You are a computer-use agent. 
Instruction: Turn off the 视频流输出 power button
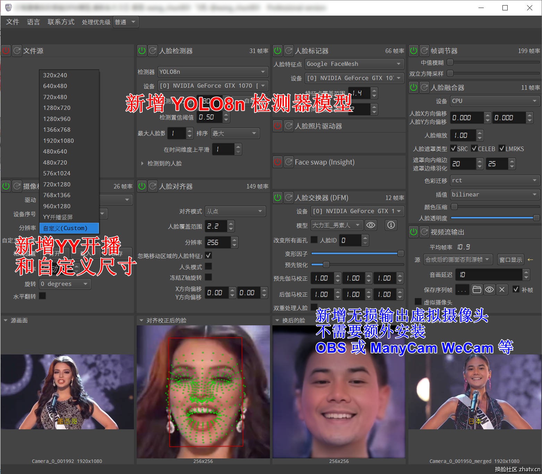(x=414, y=232)
